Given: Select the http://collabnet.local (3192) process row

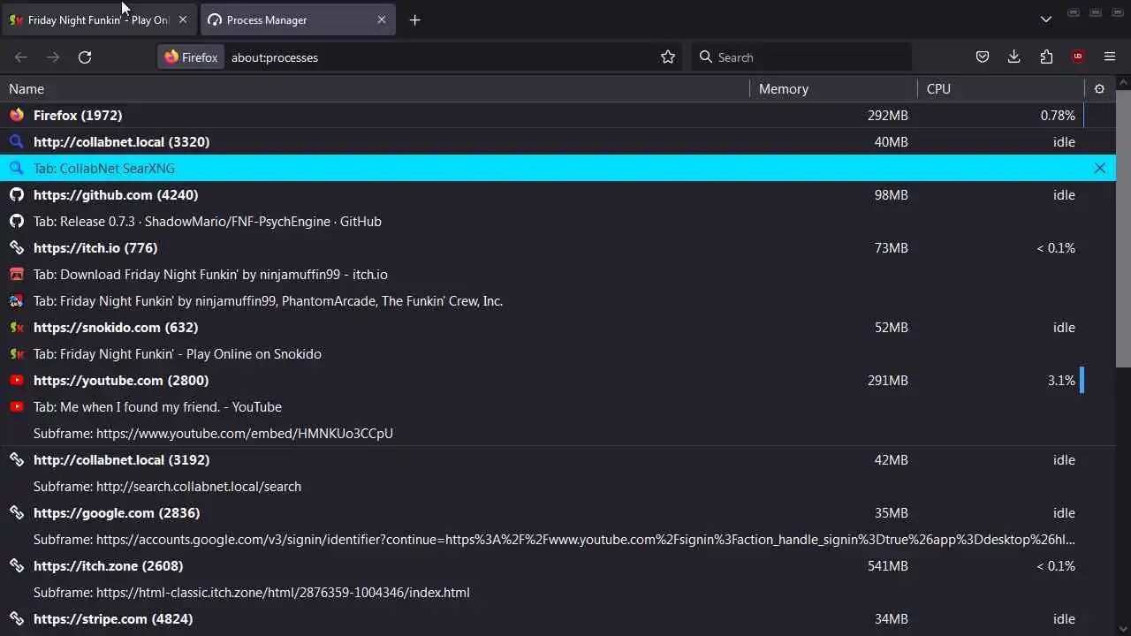Looking at the screenshot, I should [x=558, y=459].
